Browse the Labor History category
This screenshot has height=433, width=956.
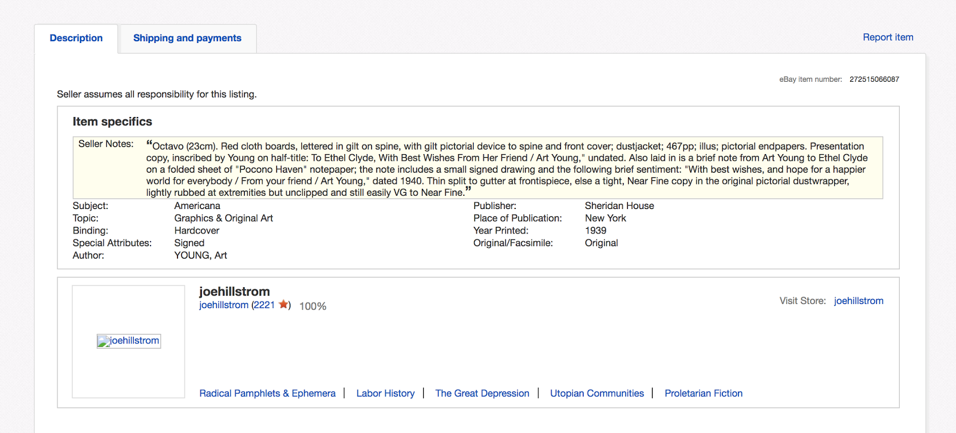[385, 394]
